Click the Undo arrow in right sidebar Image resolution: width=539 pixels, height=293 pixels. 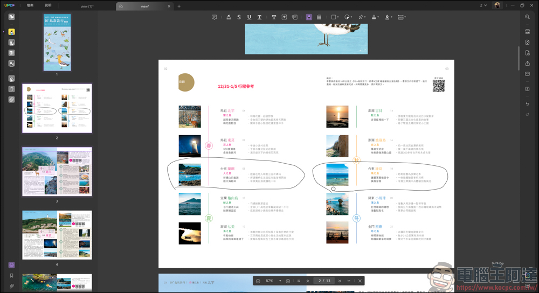[x=527, y=104]
